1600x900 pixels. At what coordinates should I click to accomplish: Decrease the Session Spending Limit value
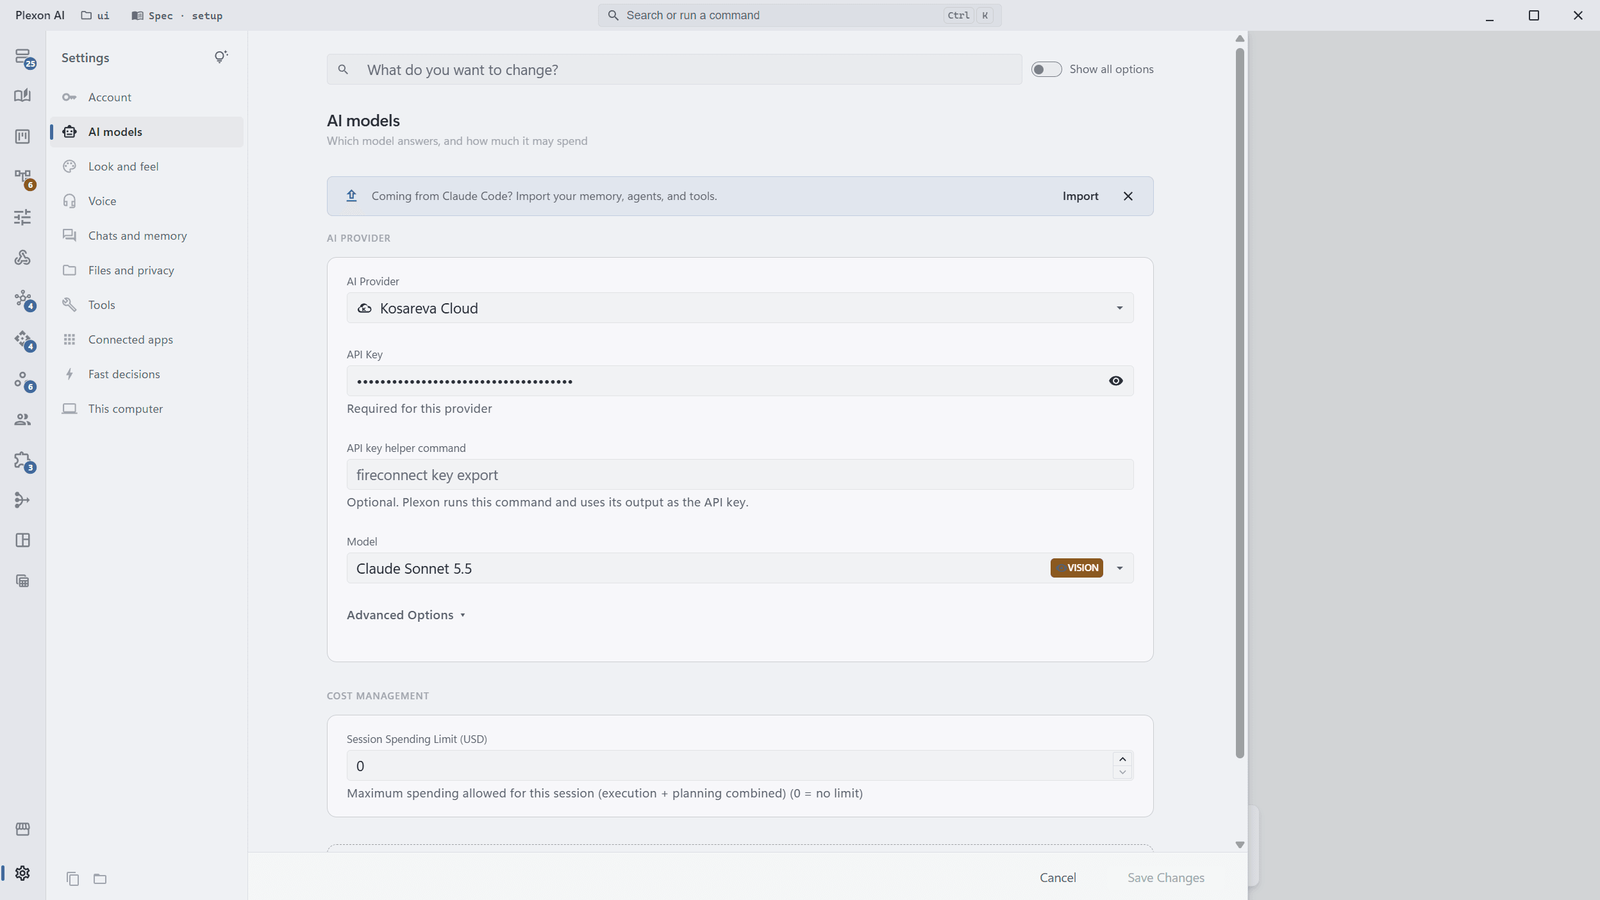click(1122, 772)
